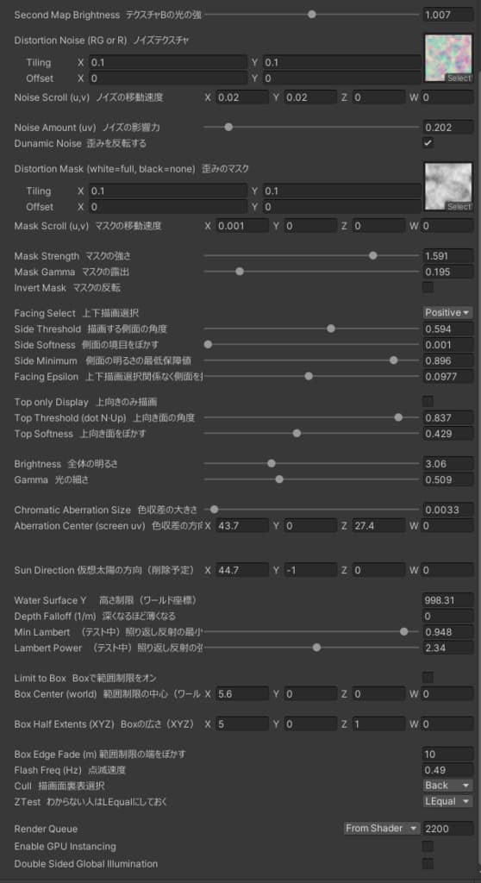481x883 pixels.
Task: Click Sun Direction X field
Action: [242, 570]
